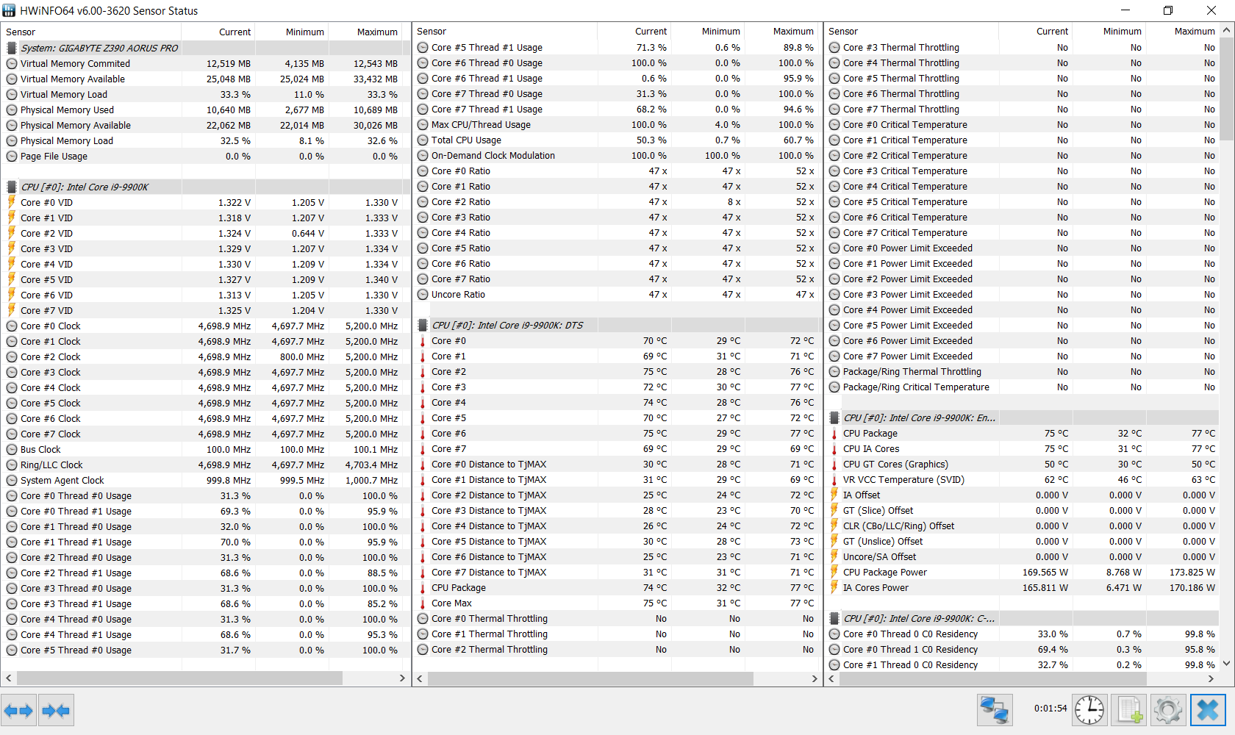The height and width of the screenshot is (735, 1235).
Task: Click the 173.825 W maximum power value
Action: pyautogui.click(x=1192, y=572)
